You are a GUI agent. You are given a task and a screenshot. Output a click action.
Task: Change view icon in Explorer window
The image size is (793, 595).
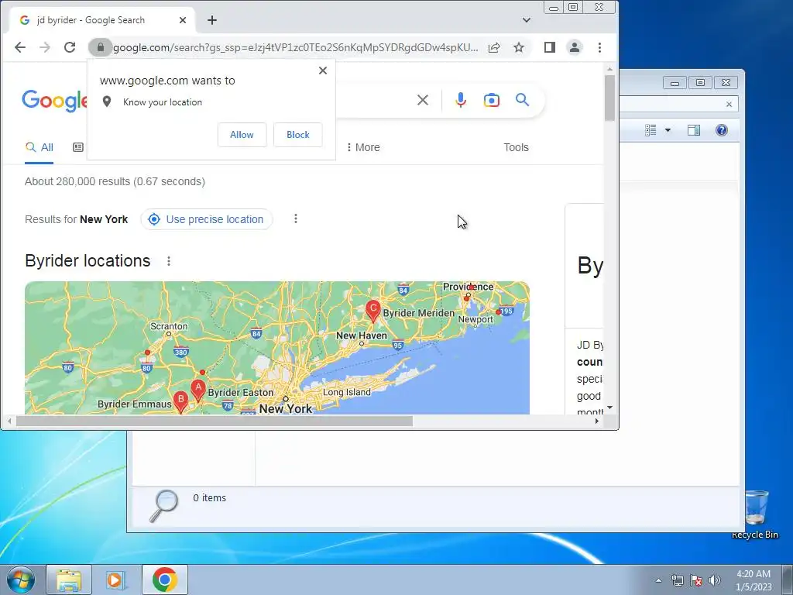coord(651,130)
